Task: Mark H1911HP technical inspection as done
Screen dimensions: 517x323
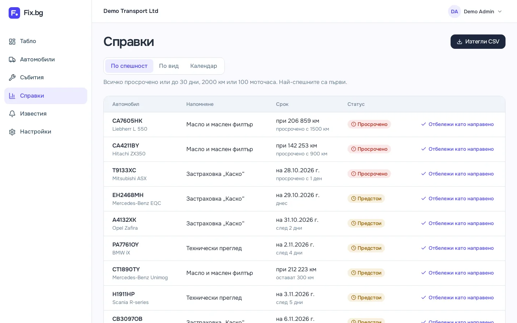Action: point(457,298)
